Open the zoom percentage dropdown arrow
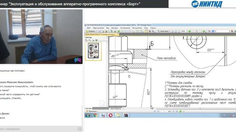236x132 pixels. [x=187, y=31]
